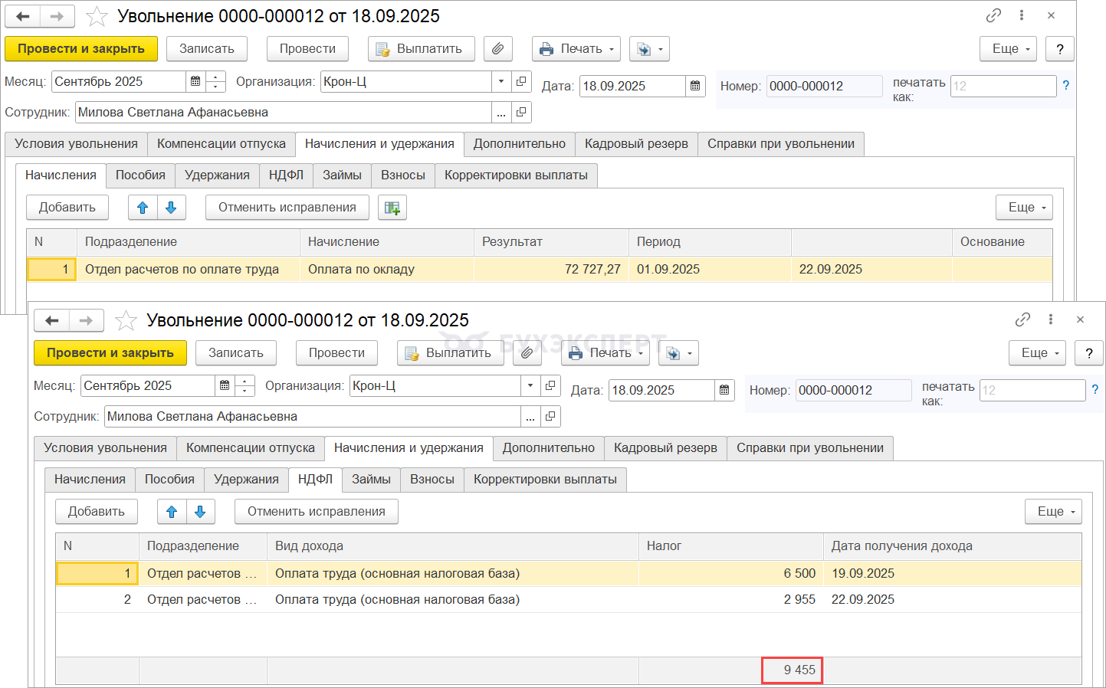Click Провести и закрыть in lower window

point(110,353)
